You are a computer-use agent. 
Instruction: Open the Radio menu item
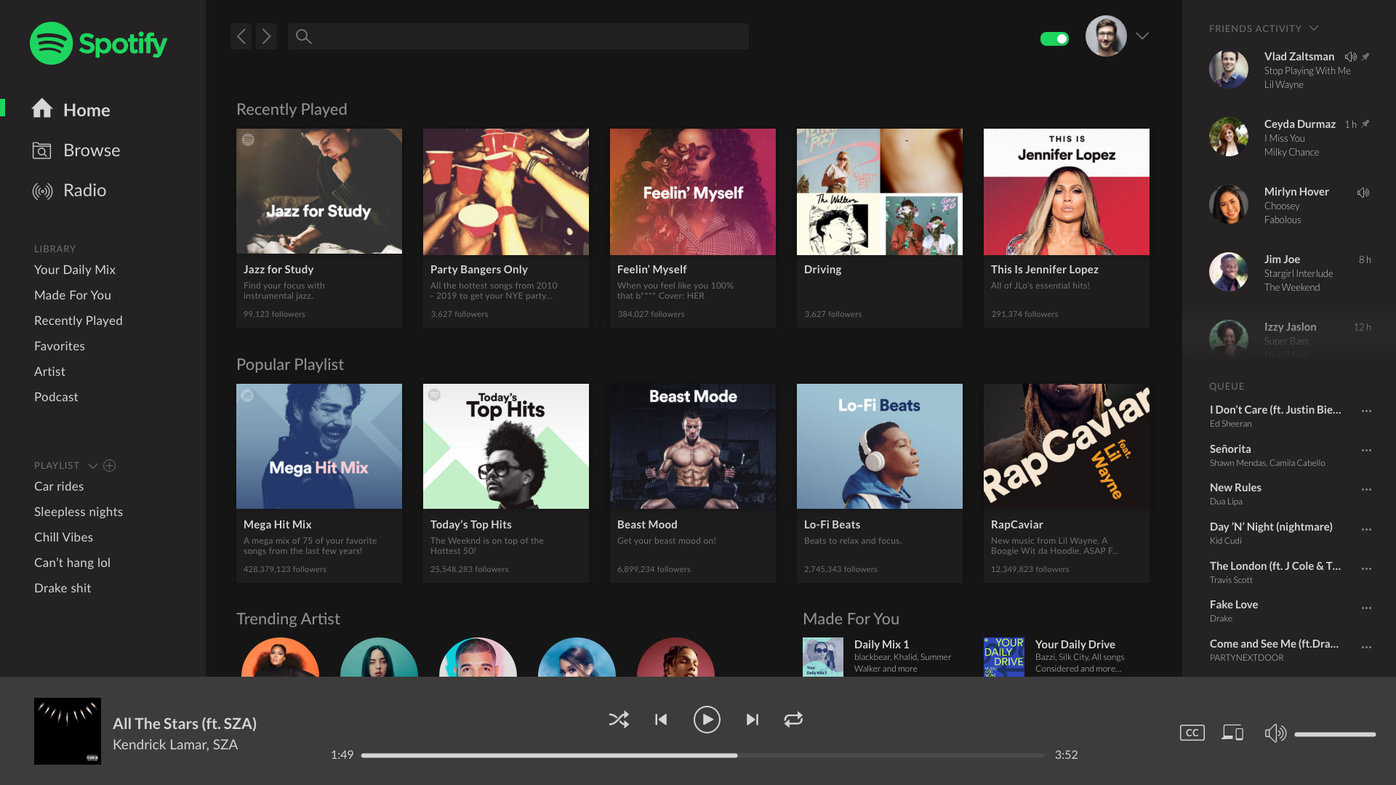coord(70,190)
